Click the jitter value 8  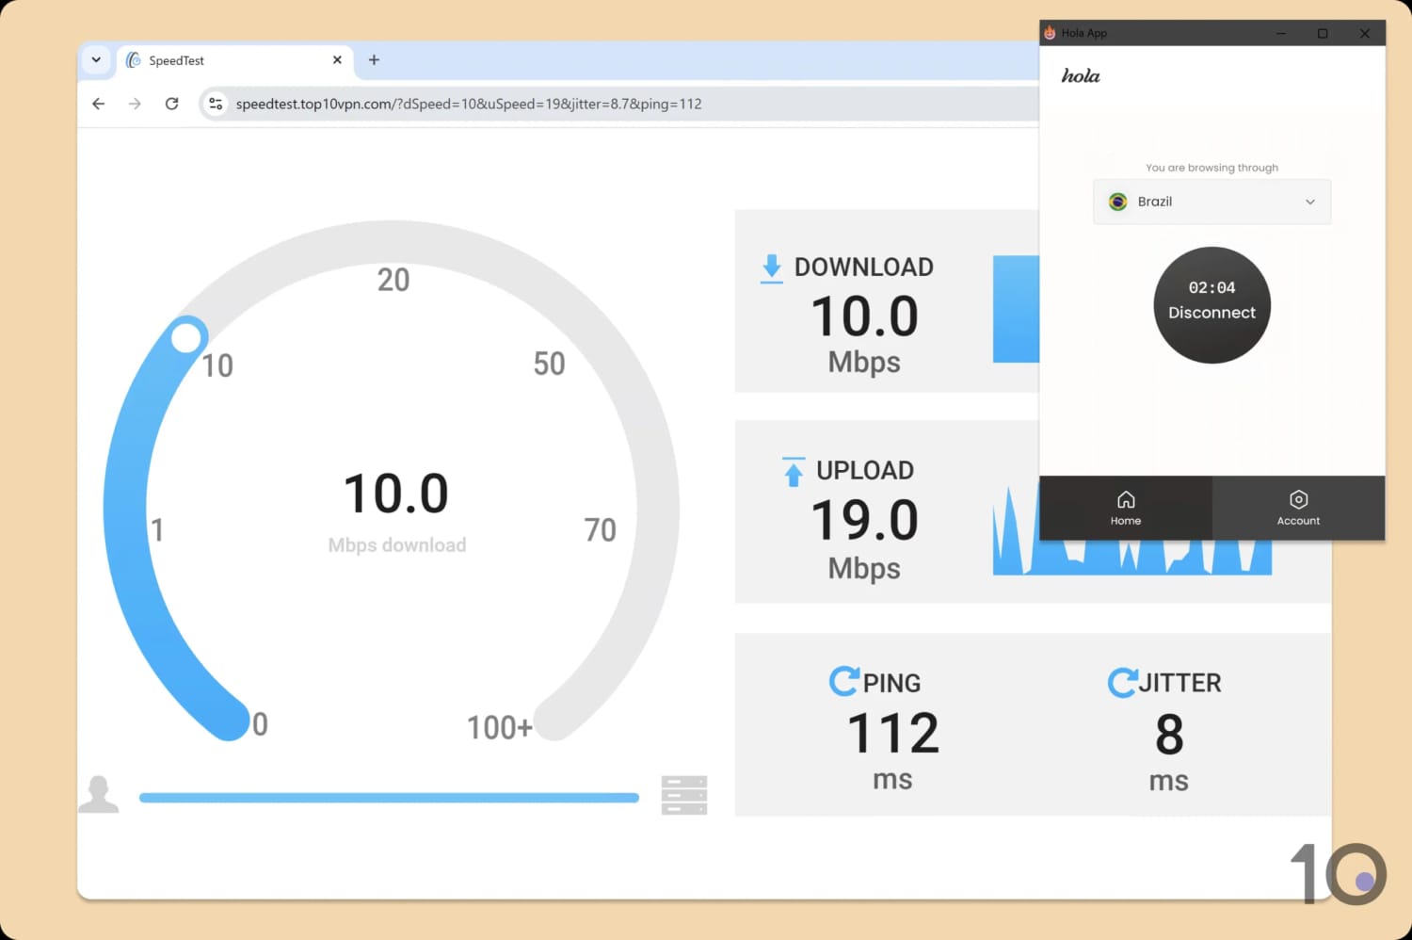click(x=1168, y=734)
